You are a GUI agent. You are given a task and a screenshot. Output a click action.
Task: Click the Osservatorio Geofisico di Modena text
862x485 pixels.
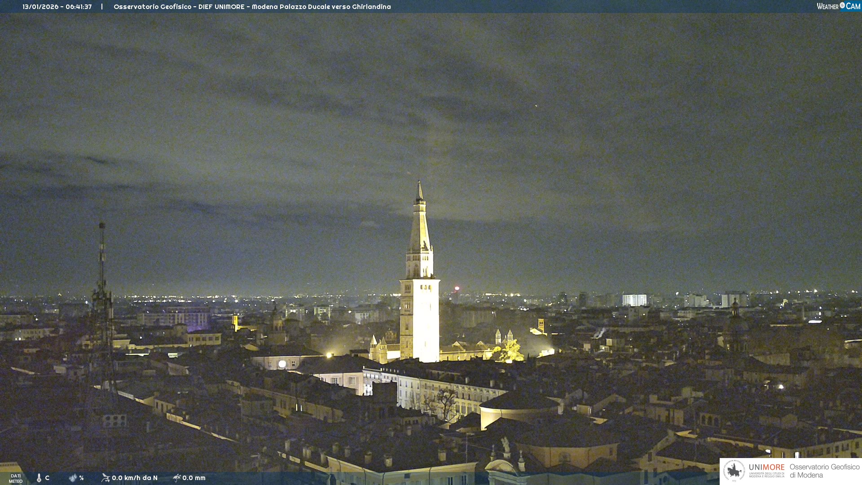pos(824,471)
